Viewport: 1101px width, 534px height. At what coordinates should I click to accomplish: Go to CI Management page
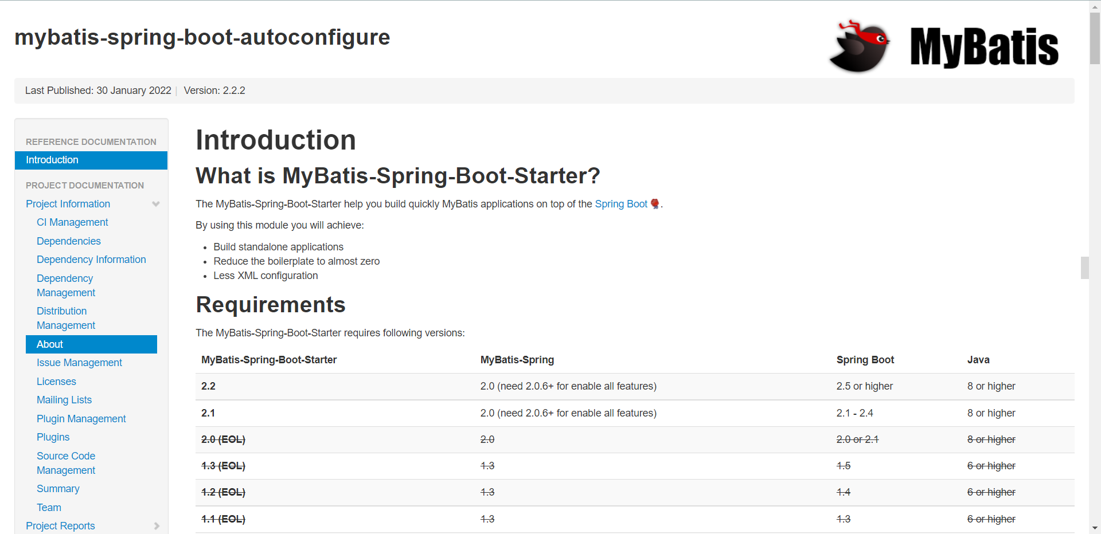coord(72,222)
